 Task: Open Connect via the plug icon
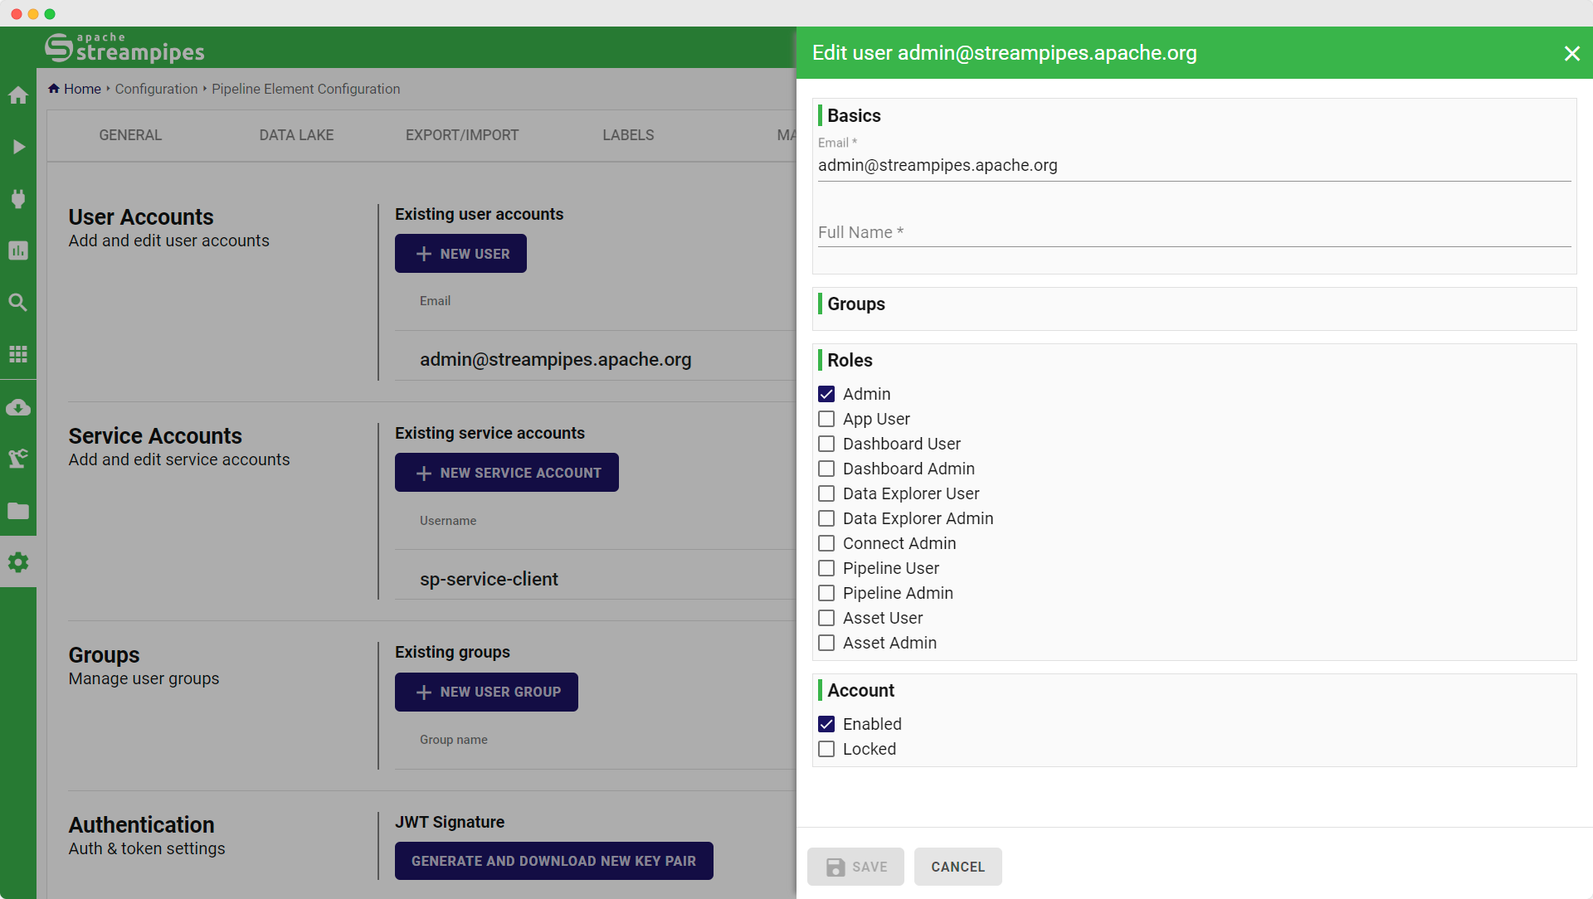pos(18,198)
